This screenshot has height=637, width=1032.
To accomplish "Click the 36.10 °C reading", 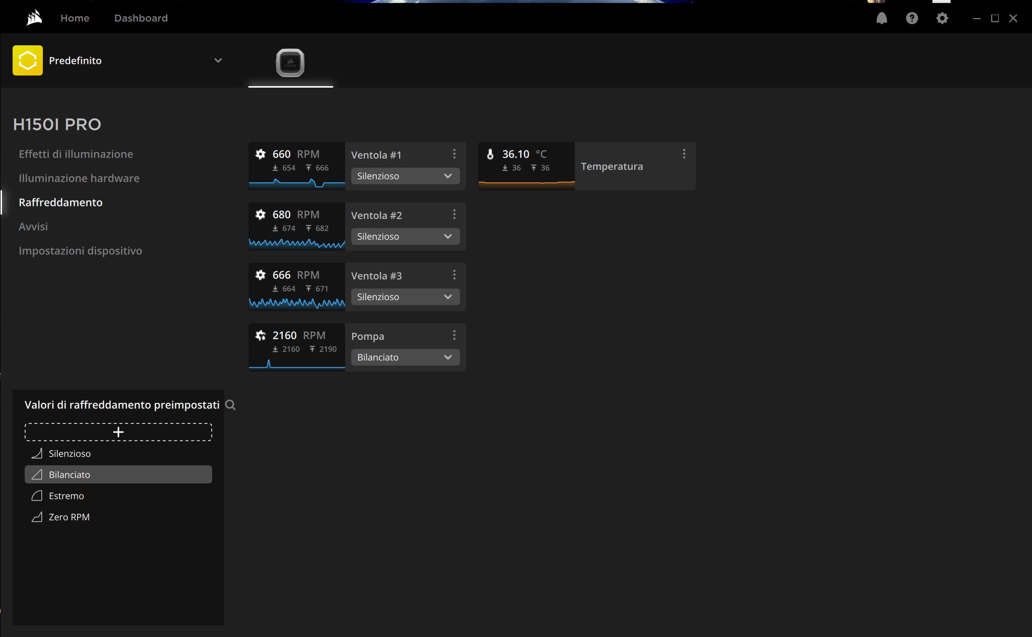I will coord(525,154).
